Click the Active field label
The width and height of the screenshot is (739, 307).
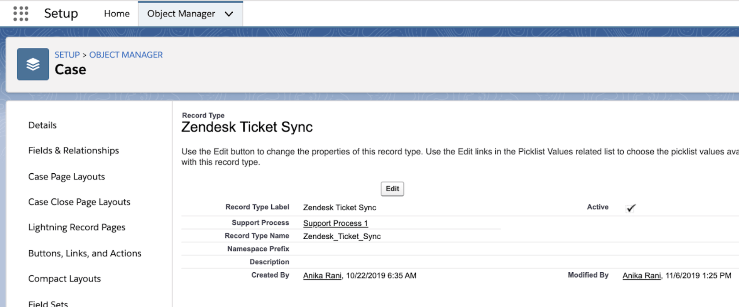(x=597, y=207)
